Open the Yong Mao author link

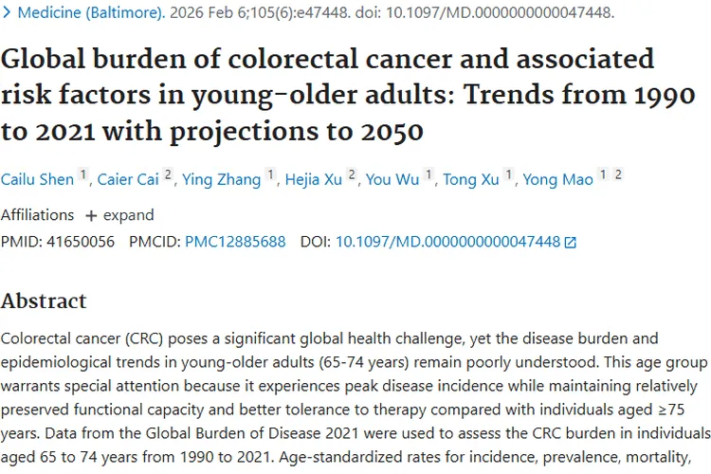558,178
